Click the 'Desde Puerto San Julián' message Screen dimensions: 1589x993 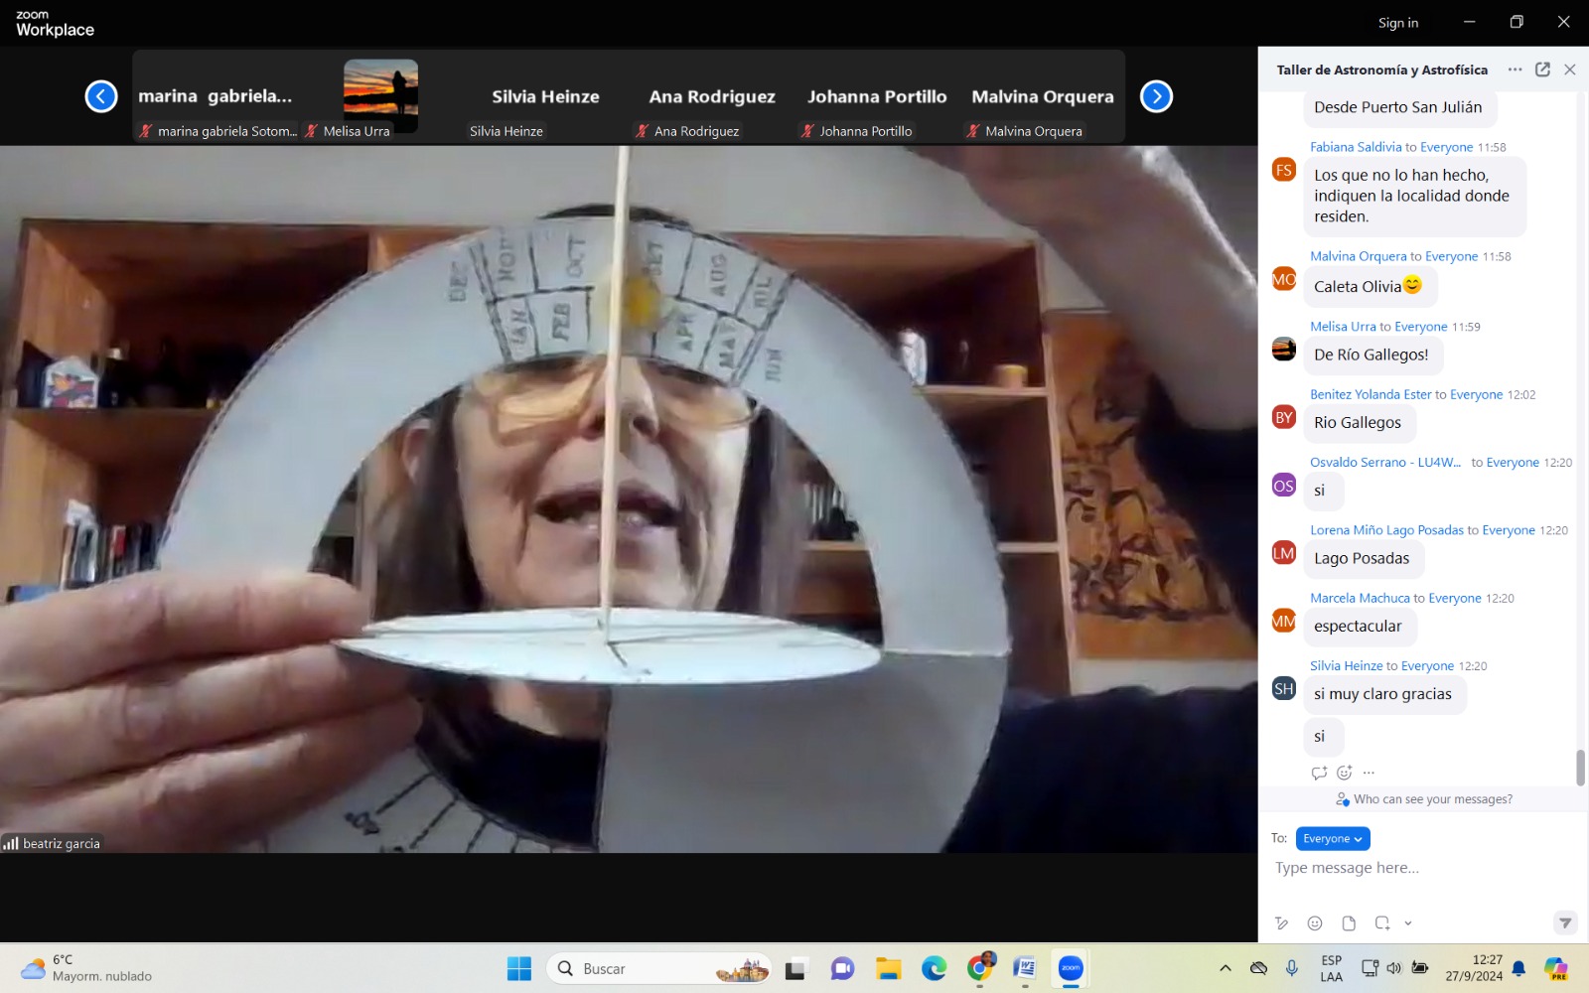point(1399,107)
